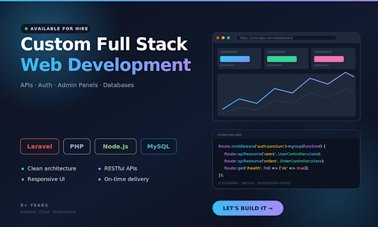Click the '8+ YEARS' label
This screenshot has width=378, height=227.
coord(34,205)
